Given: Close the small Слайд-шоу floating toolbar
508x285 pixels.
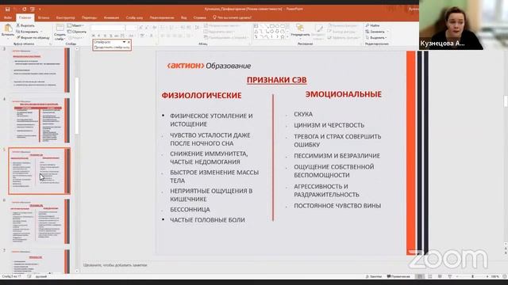Looking at the screenshot, I should 129,42.
